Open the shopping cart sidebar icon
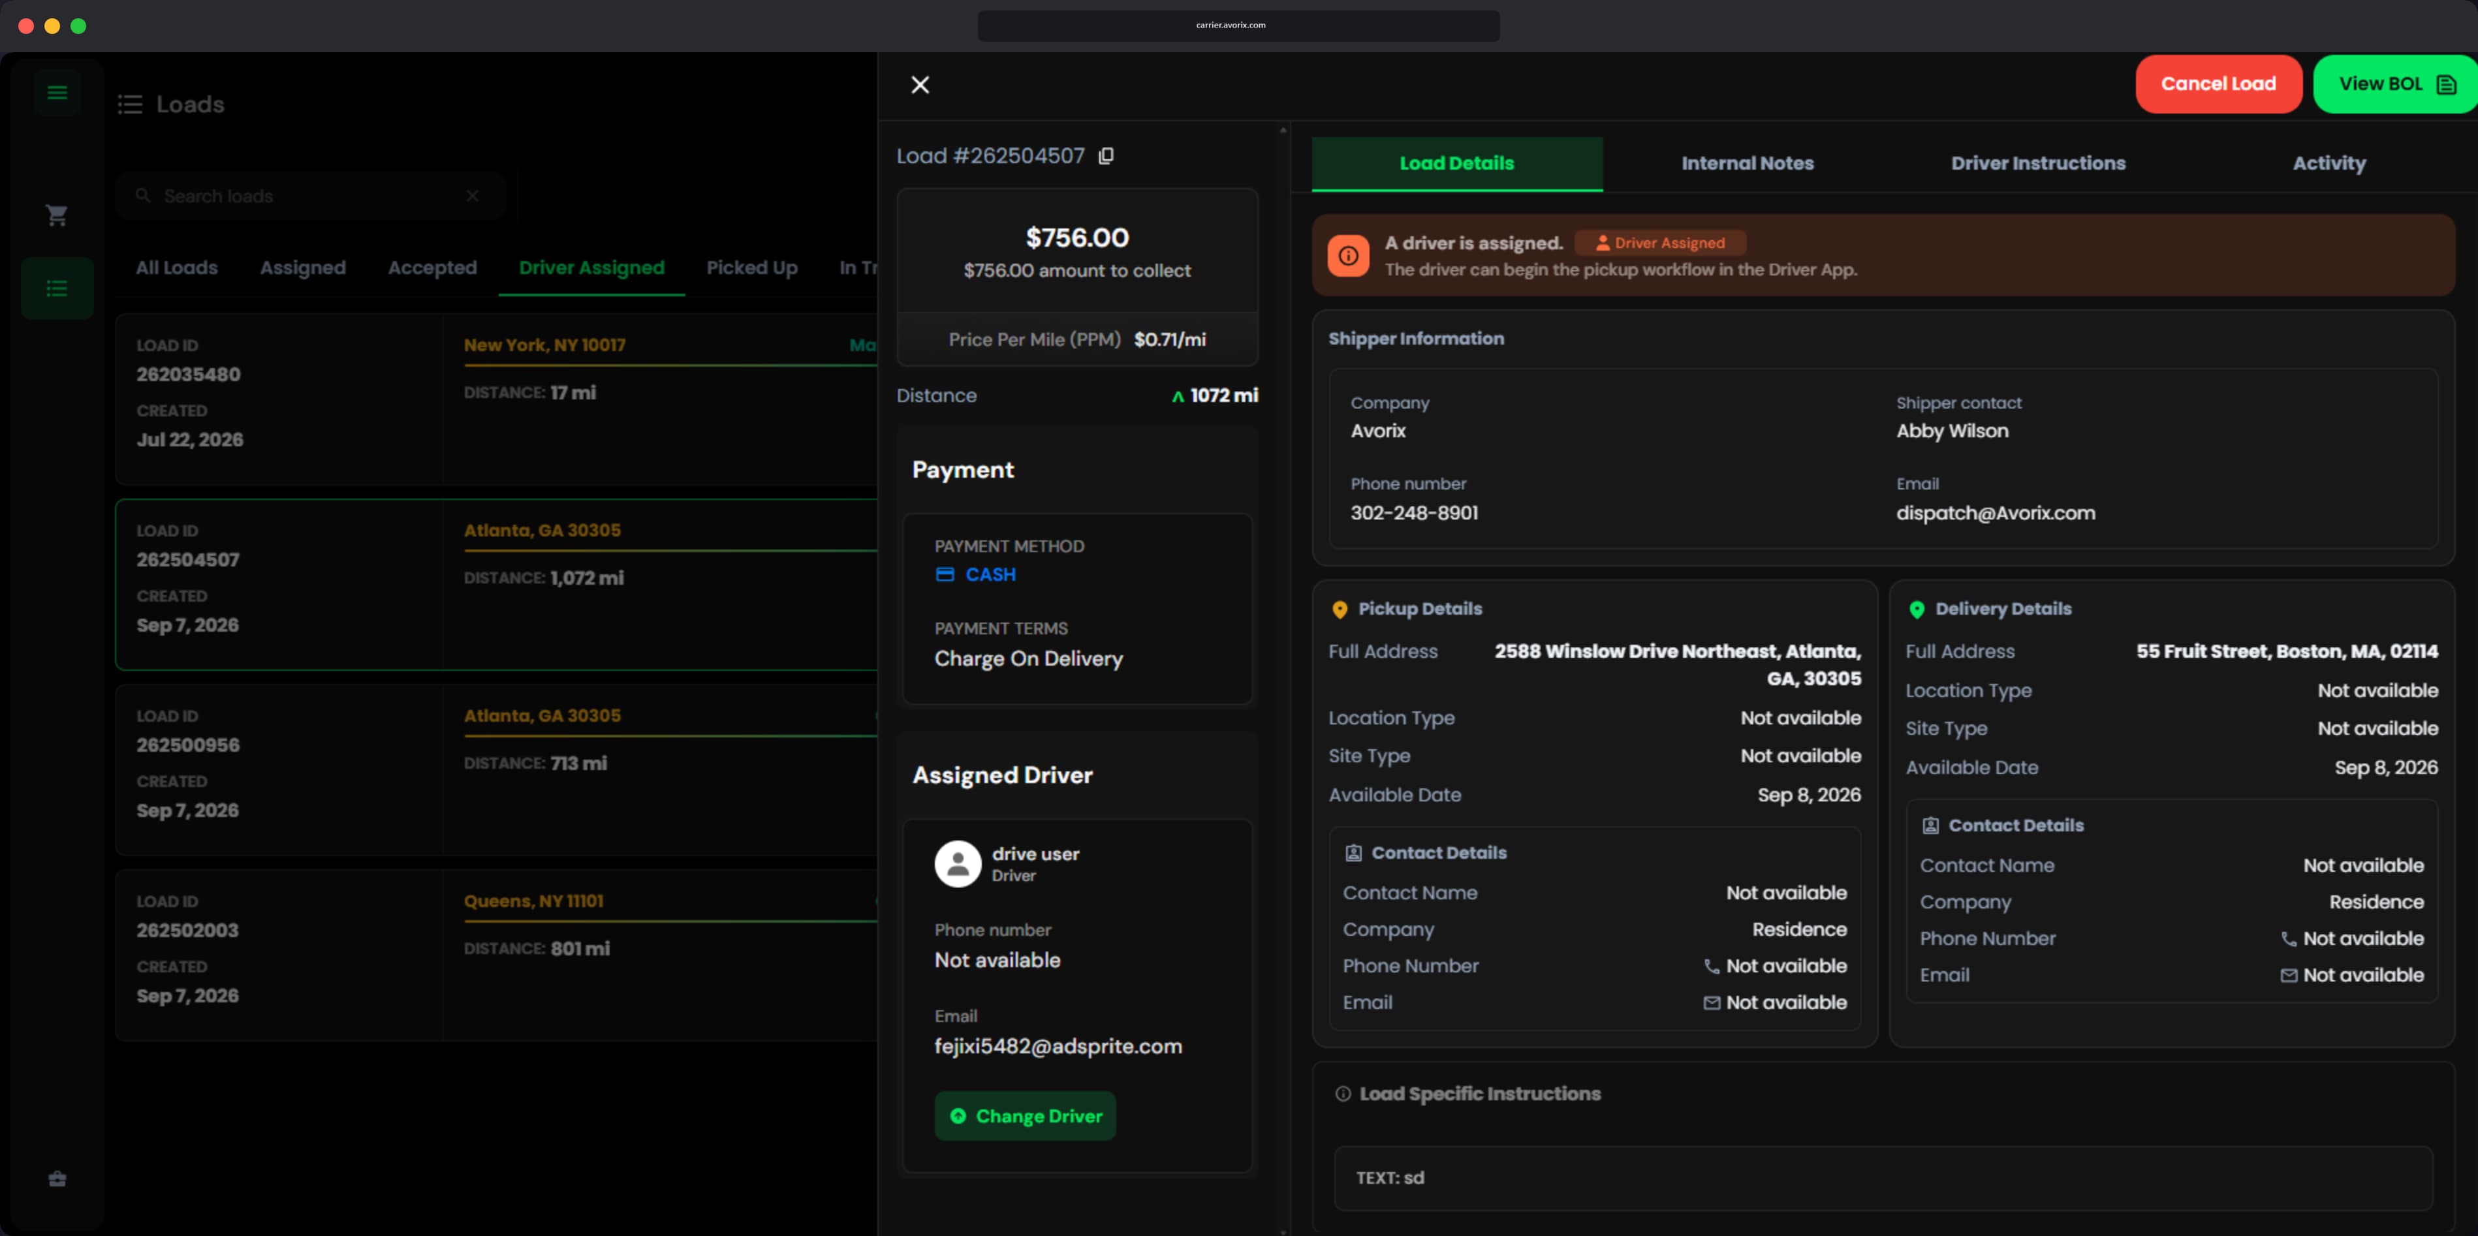 pyautogui.click(x=57, y=215)
